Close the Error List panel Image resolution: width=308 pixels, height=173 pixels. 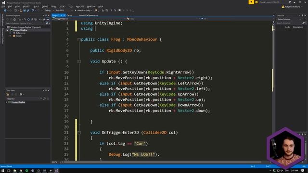coord(305,15)
